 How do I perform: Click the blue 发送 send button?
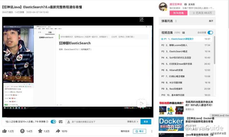pyautogui.click(x=146, y=121)
